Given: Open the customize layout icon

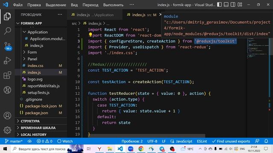Looking at the screenshot, I should point(240,5).
